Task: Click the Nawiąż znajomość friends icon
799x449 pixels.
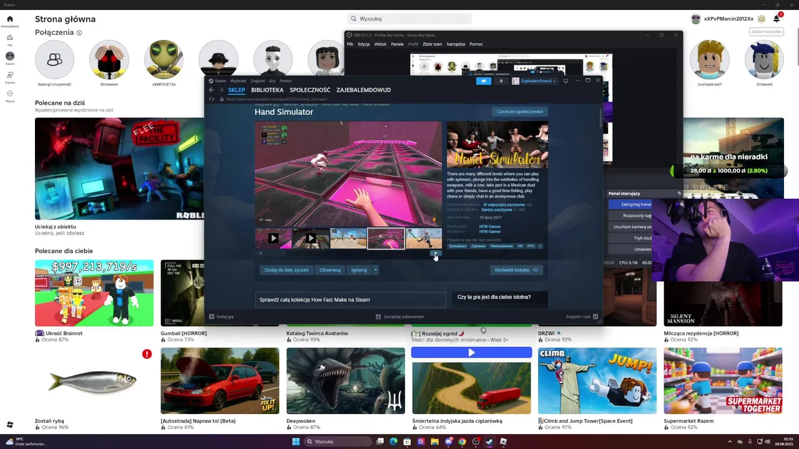Action: tap(54, 60)
